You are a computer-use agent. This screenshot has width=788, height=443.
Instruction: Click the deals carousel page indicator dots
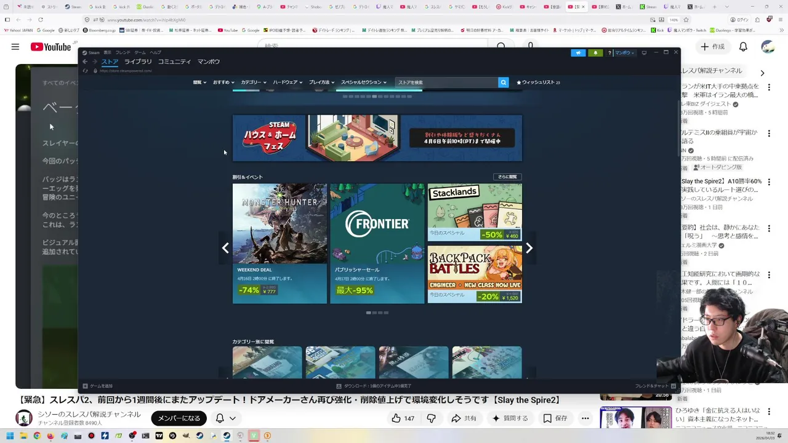coord(377,313)
